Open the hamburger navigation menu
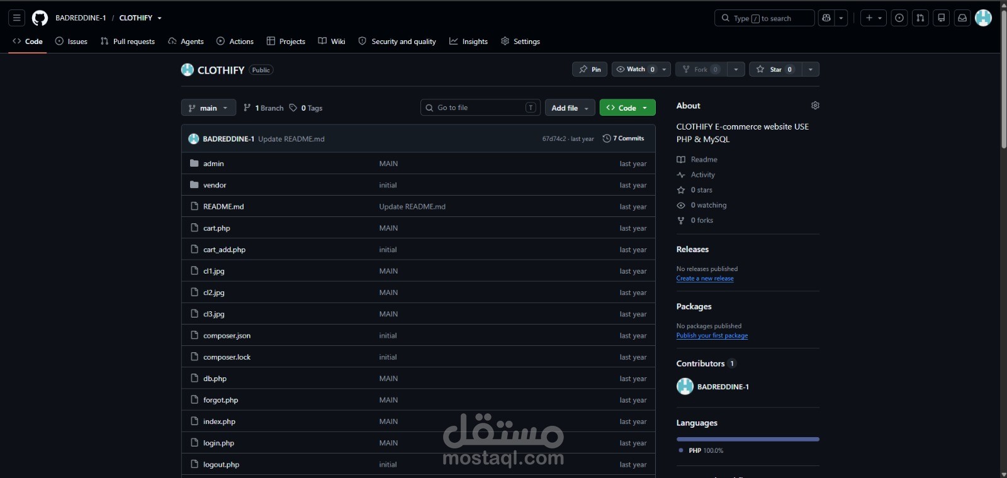Screen dimensions: 1007x478 (17, 18)
